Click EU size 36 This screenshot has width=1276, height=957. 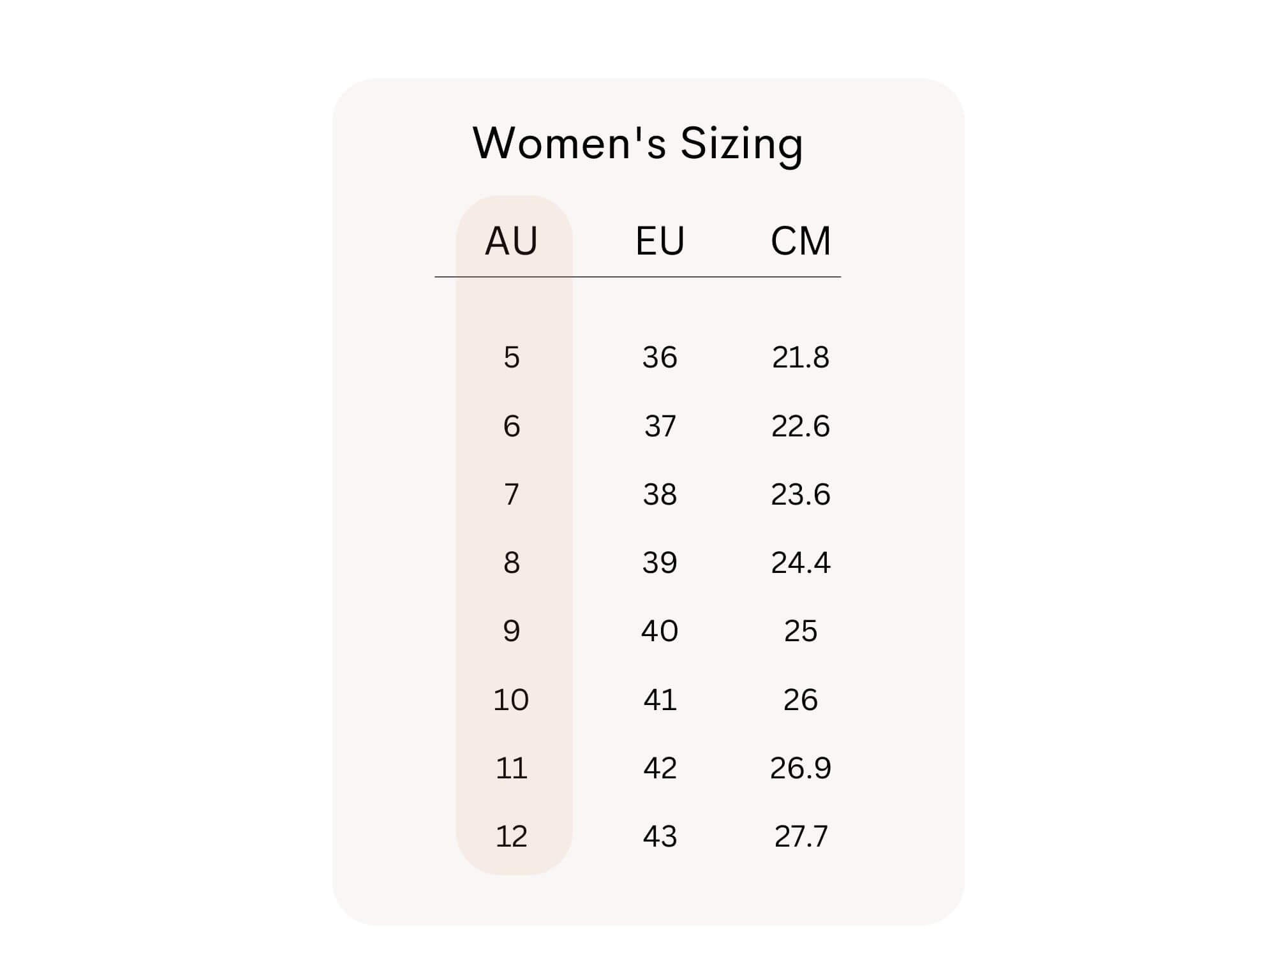click(x=660, y=357)
